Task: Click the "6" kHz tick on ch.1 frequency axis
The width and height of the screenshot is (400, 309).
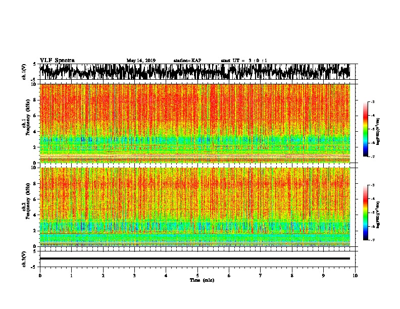Action: coord(35,116)
